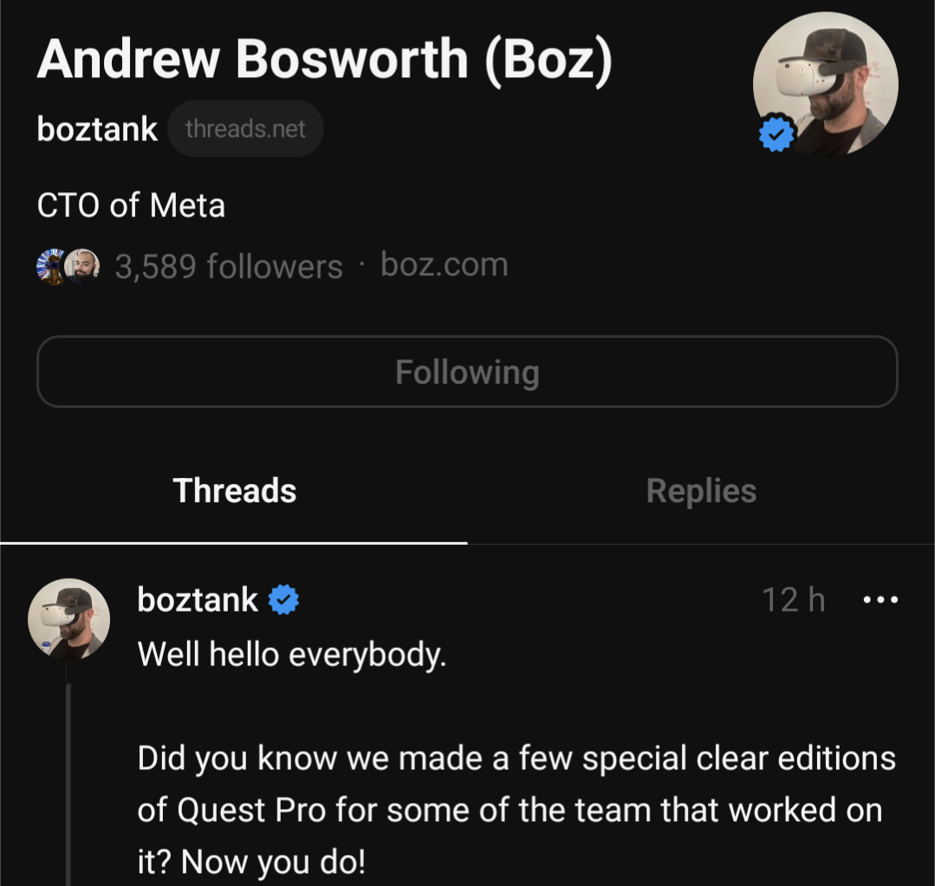935x886 pixels.
Task: Open the 'Well hello everybody' post text
Action: pyautogui.click(x=291, y=654)
